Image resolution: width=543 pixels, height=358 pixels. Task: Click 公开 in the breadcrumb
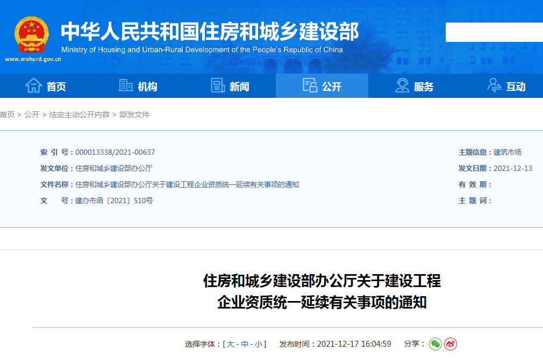[x=32, y=114]
